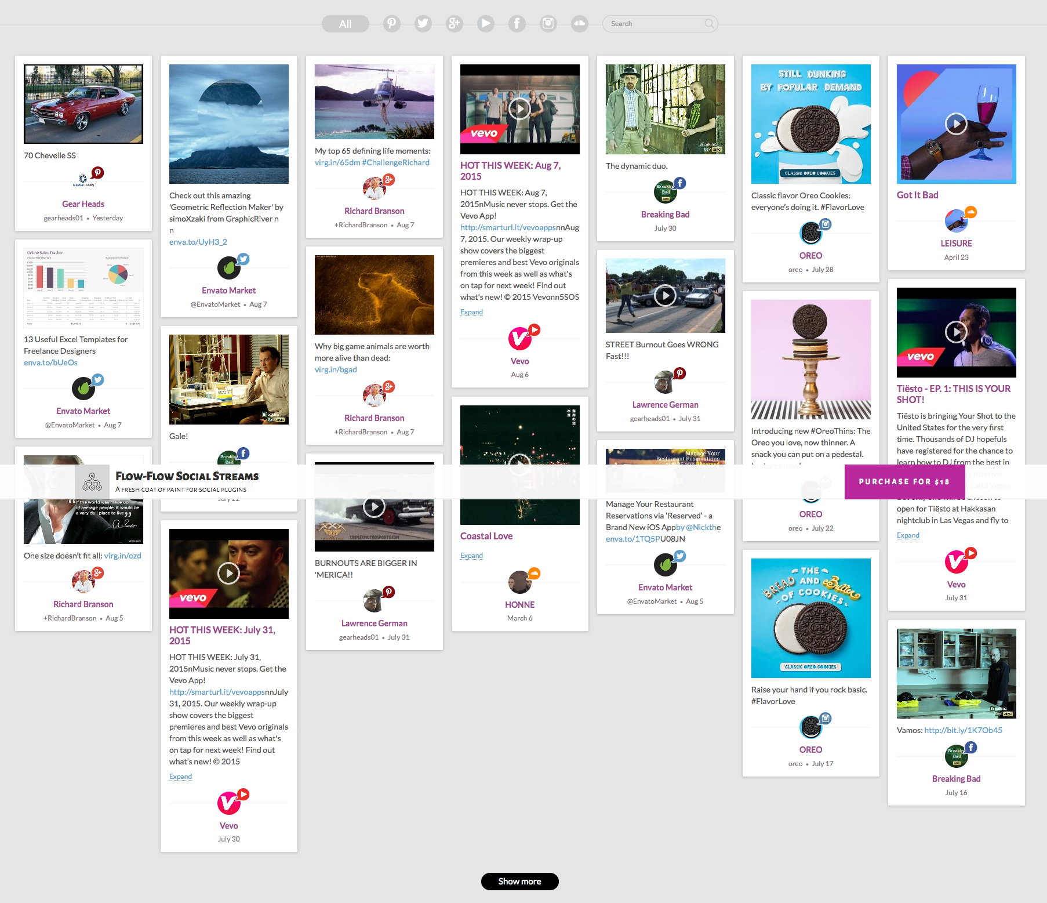
Task: Open enva.to/bUeOs link
Action: (x=50, y=362)
